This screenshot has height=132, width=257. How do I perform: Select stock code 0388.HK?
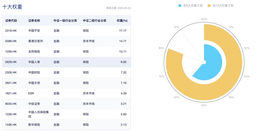click(x=11, y=41)
